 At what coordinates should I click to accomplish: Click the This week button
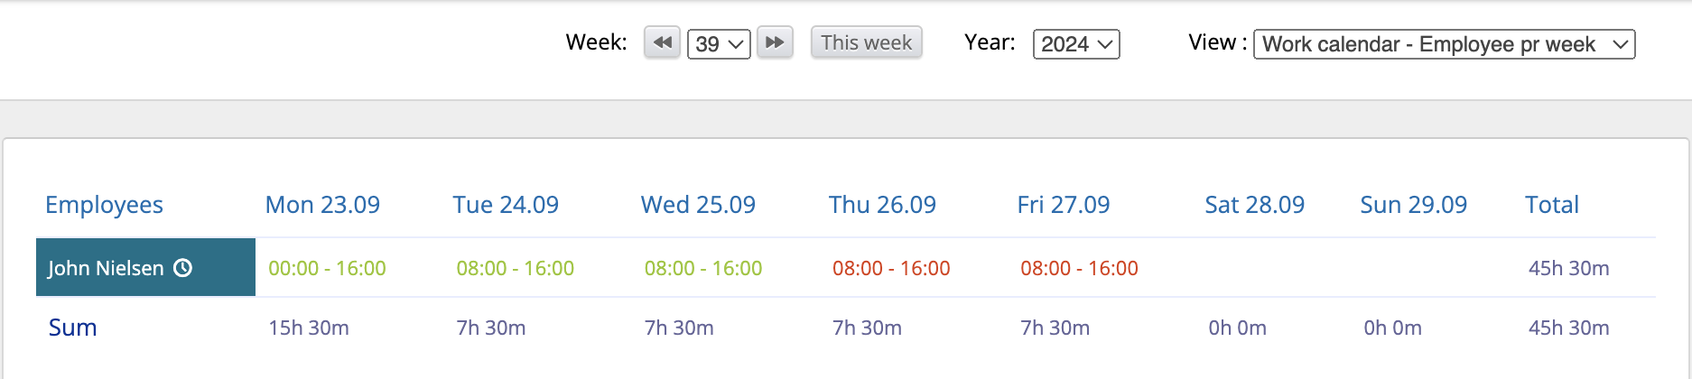[867, 42]
